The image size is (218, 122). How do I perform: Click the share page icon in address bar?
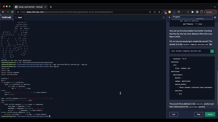point(155,12)
